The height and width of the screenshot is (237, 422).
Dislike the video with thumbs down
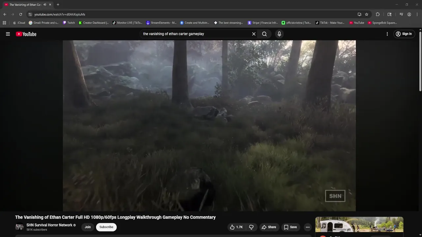(x=251, y=227)
